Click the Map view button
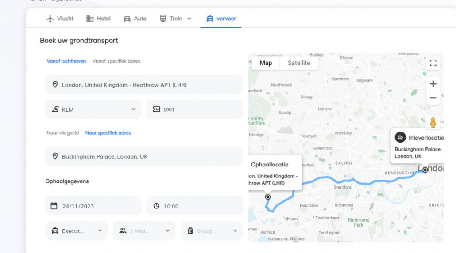This screenshot has height=253, width=456. tap(266, 63)
